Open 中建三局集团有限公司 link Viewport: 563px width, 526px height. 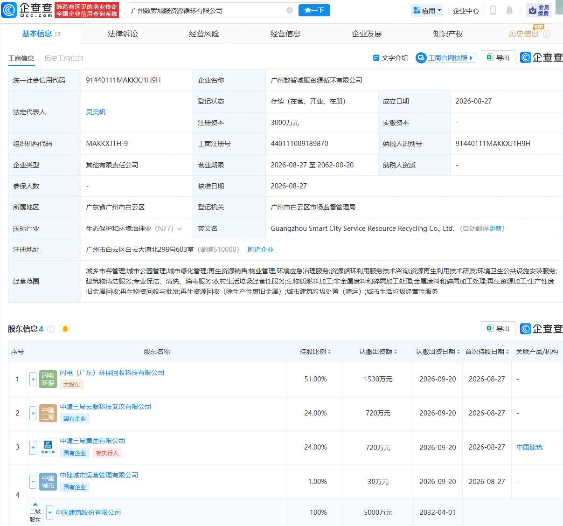coord(92,441)
